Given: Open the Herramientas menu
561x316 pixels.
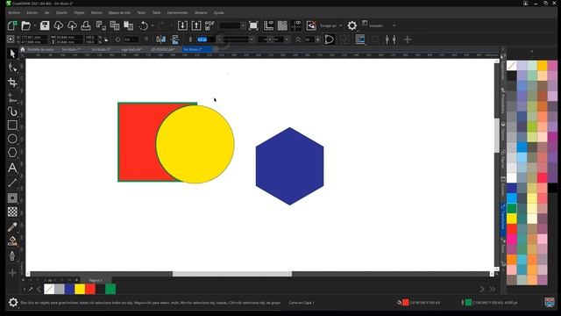Looking at the screenshot, I should pyautogui.click(x=177, y=12).
